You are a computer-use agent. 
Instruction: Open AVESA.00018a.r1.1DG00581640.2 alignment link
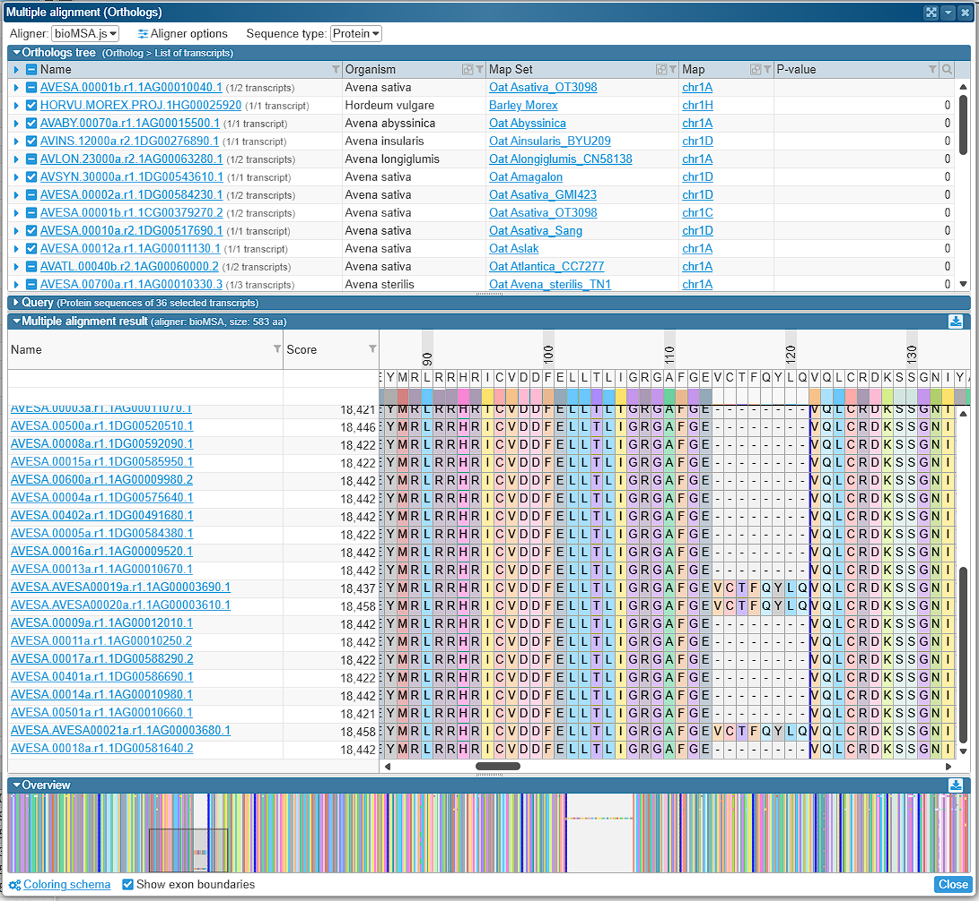(x=102, y=748)
